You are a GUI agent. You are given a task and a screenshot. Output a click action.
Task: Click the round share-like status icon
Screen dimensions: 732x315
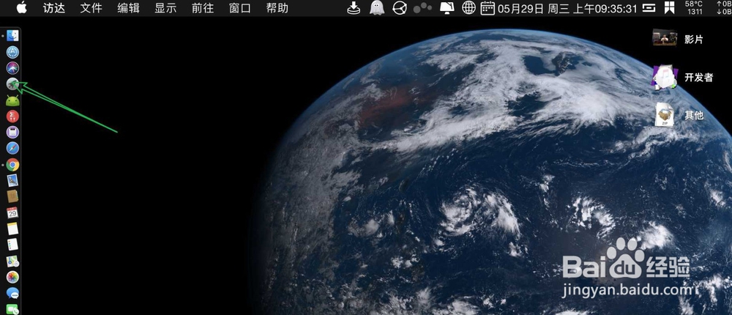pos(399,8)
